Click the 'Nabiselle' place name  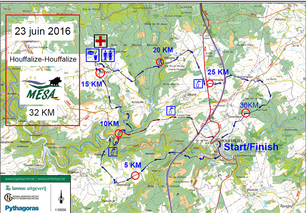tap(150, 154)
